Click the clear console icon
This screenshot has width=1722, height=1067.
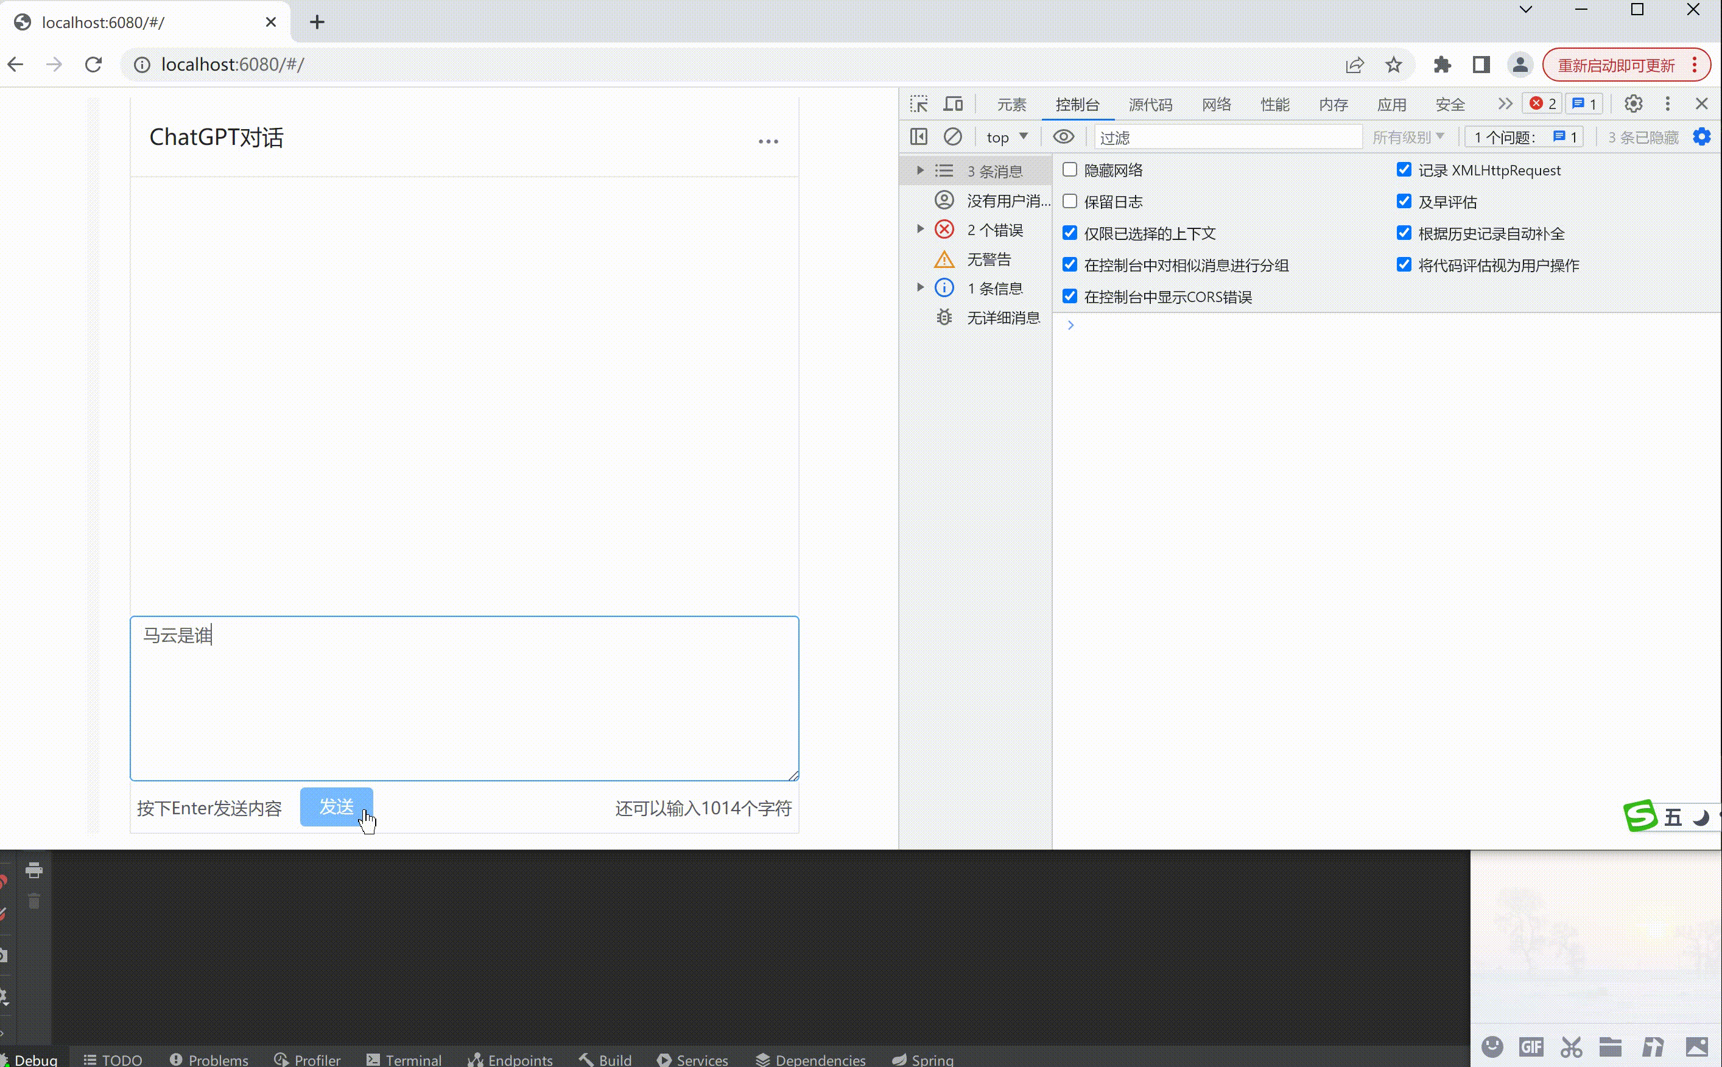(953, 136)
